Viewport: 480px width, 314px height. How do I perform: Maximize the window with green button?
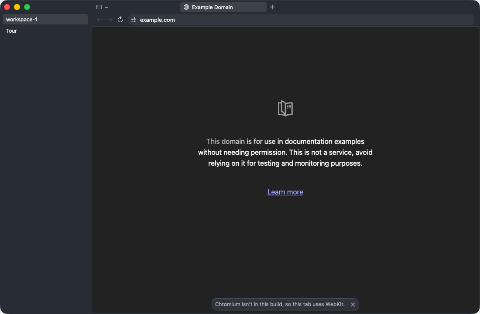(27, 7)
